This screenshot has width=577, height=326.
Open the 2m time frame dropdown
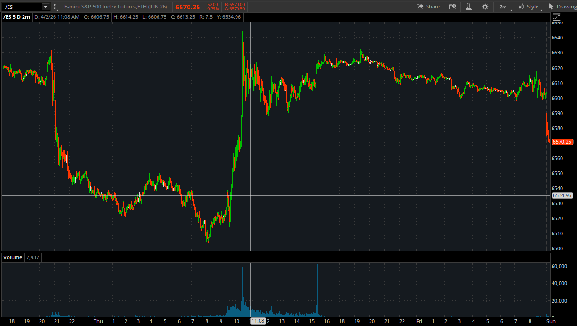503,7
